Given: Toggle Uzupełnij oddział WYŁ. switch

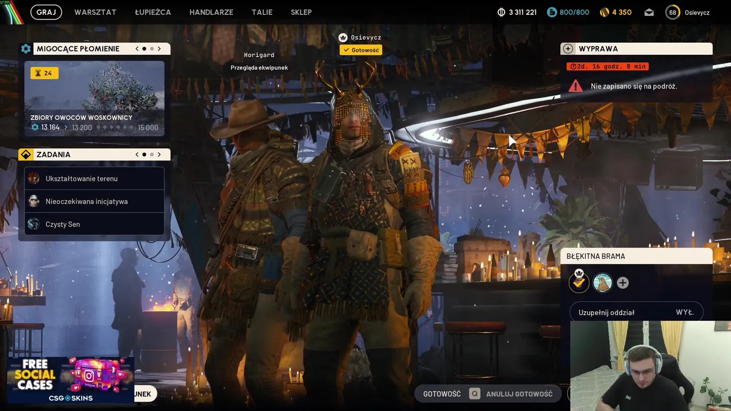Looking at the screenshot, I should pyautogui.click(x=636, y=312).
